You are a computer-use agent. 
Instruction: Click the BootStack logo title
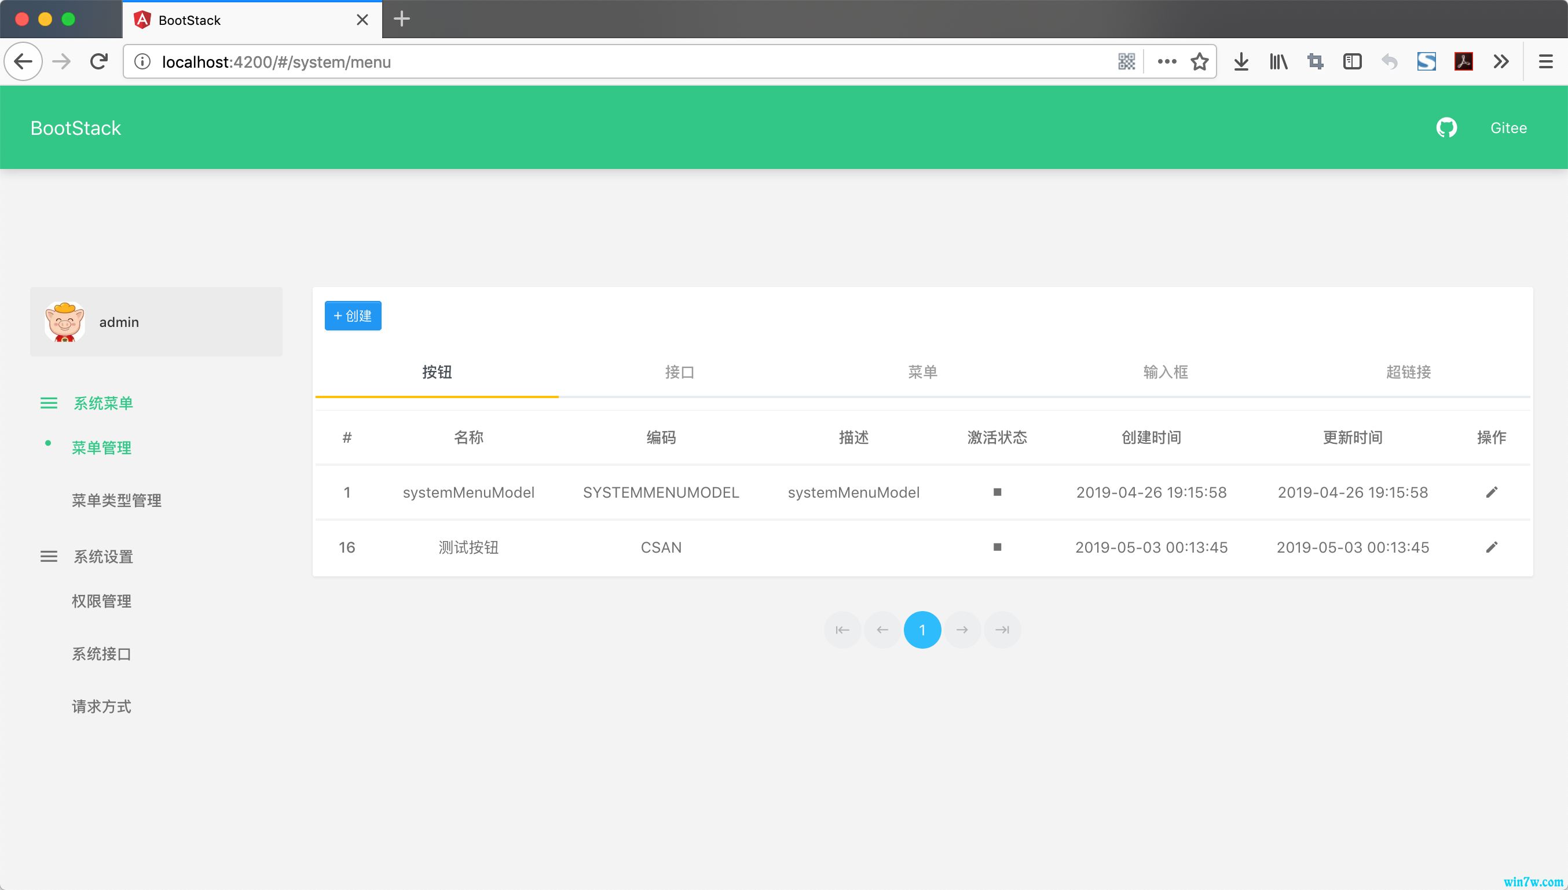point(76,128)
